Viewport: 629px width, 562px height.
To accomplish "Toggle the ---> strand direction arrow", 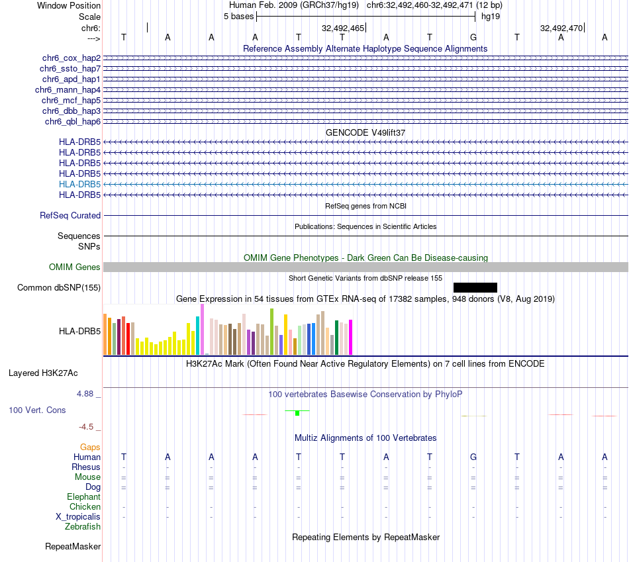I will tap(94, 38).
